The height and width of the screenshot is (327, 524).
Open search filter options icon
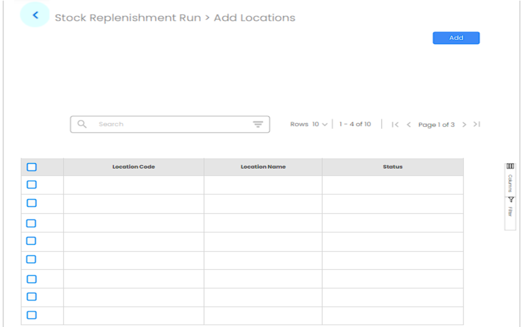tap(258, 124)
